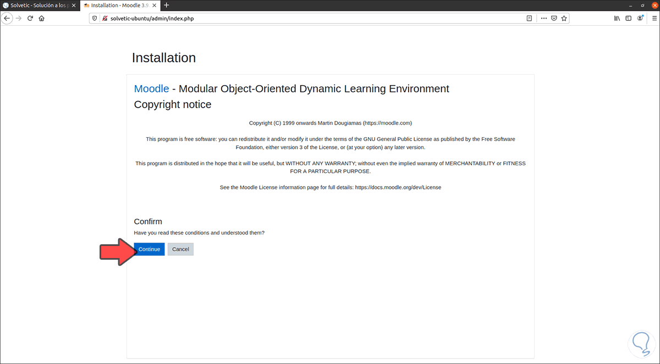This screenshot has height=364, width=660.
Task: Cancel the Moodle installation
Action: pos(180,249)
